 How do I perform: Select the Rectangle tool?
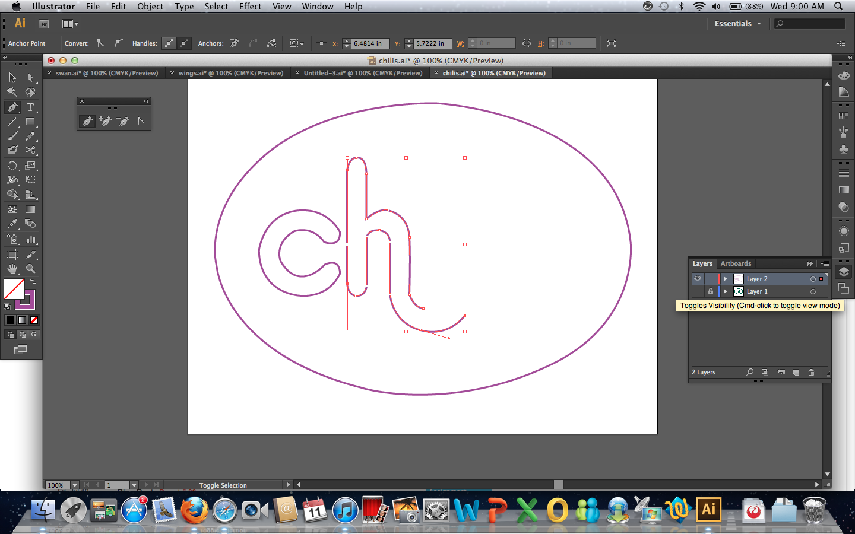coord(31,122)
